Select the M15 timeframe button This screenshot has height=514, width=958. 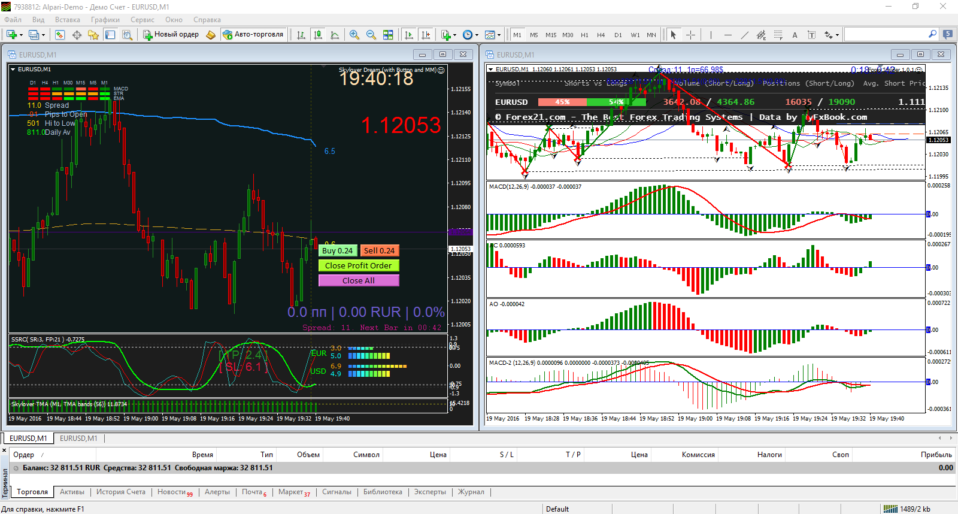(x=551, y=35)
